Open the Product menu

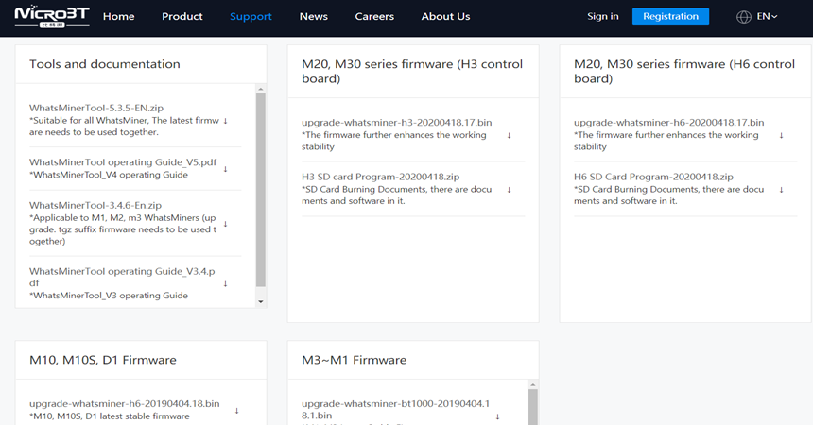(x=182, y=17)
